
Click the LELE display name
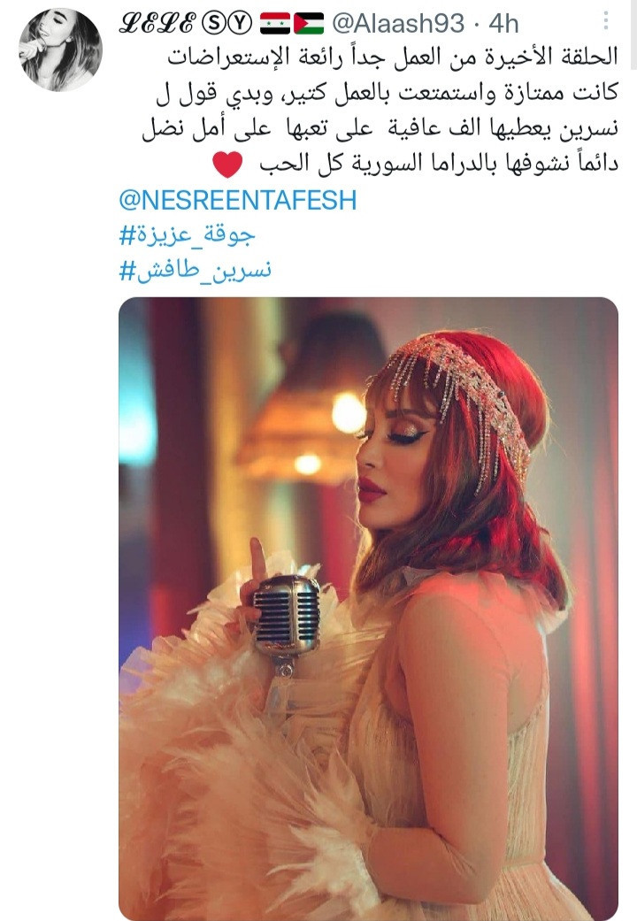[x=157, y=24]
